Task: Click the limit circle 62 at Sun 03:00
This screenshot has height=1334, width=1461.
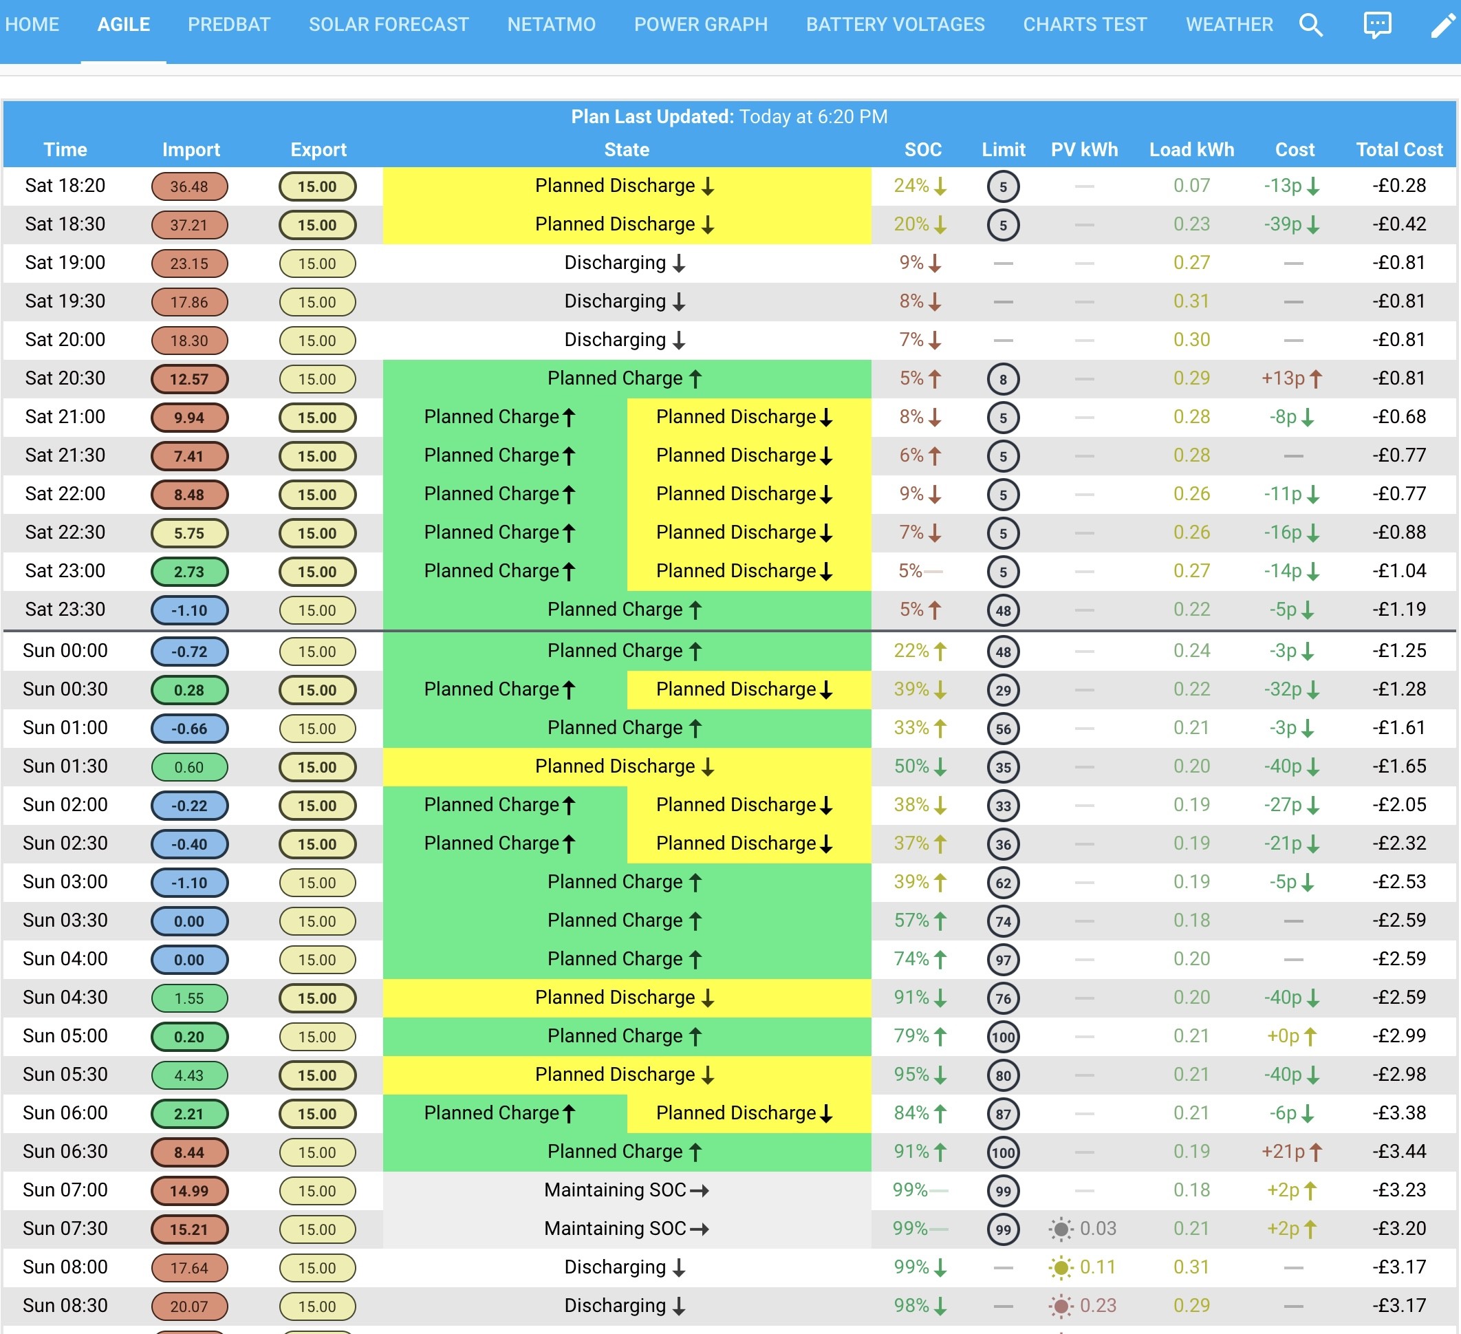Action: tap(1003, 883)
